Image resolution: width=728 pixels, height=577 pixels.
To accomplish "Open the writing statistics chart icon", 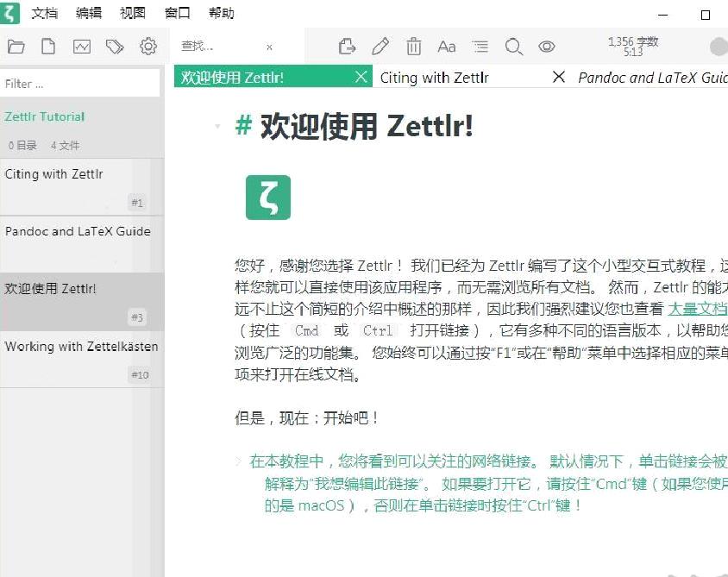I will click(x=82, y=47).
